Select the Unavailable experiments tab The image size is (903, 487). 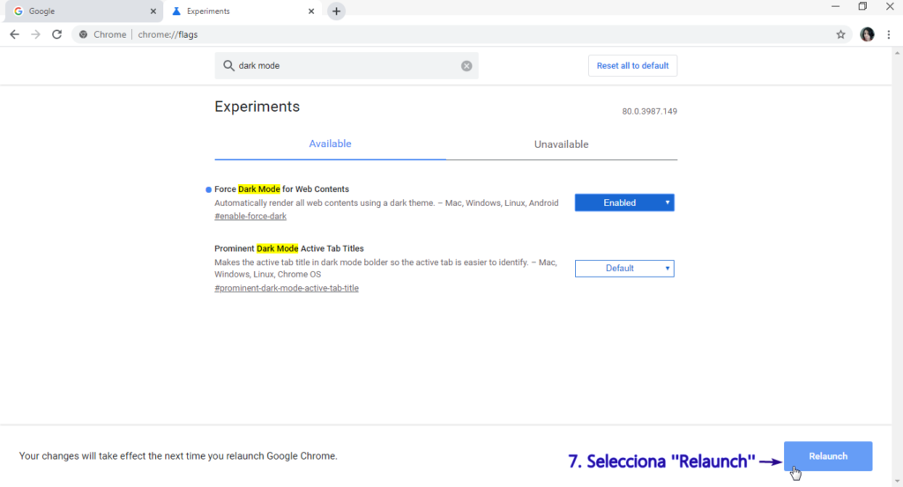[x=561, y=144]
